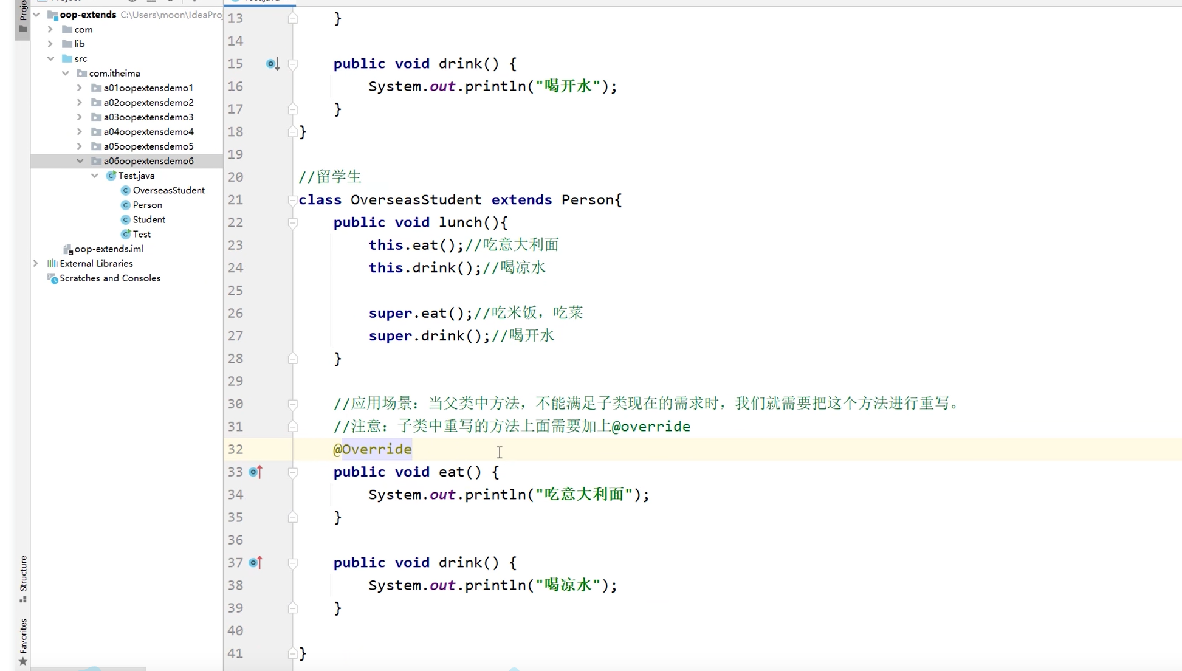Collapse the a06oopextendsdemo6 package
1182x671 pixels.
[80, 161]
